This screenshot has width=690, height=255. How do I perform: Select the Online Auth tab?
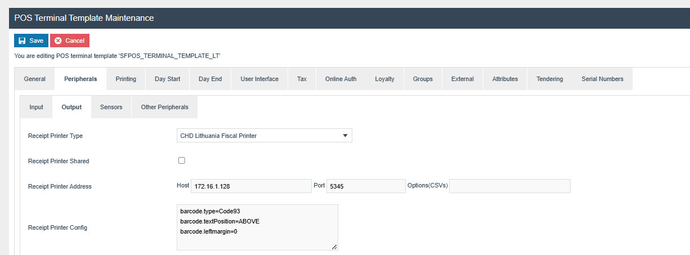point(340,79)
